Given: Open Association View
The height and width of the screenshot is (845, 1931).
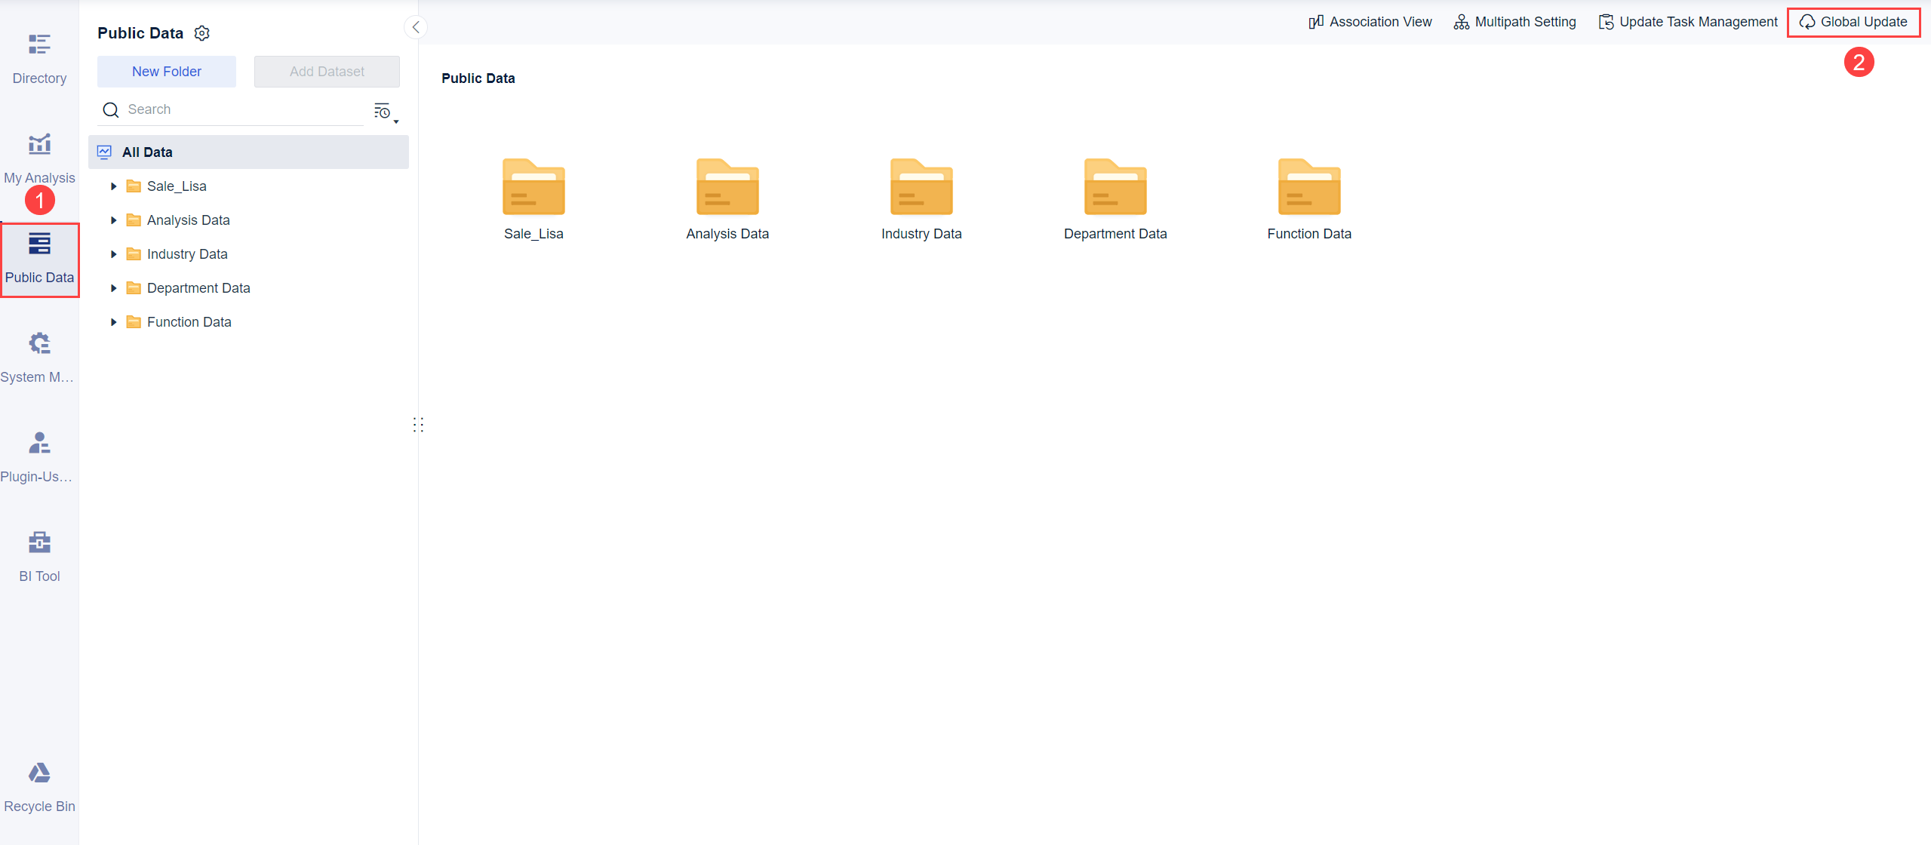Looking at the screenshot, I should 1370,21.
